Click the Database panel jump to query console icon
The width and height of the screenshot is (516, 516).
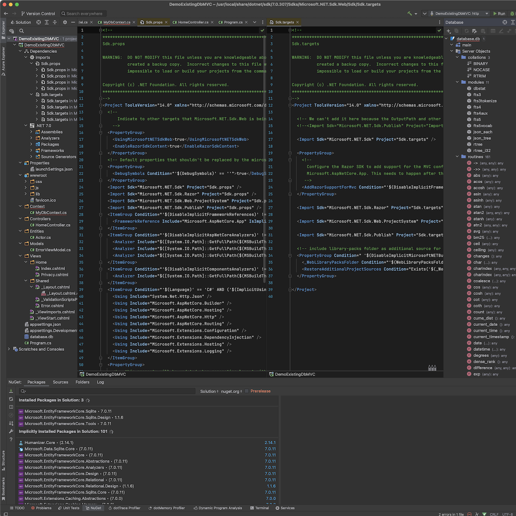point(474,31)
